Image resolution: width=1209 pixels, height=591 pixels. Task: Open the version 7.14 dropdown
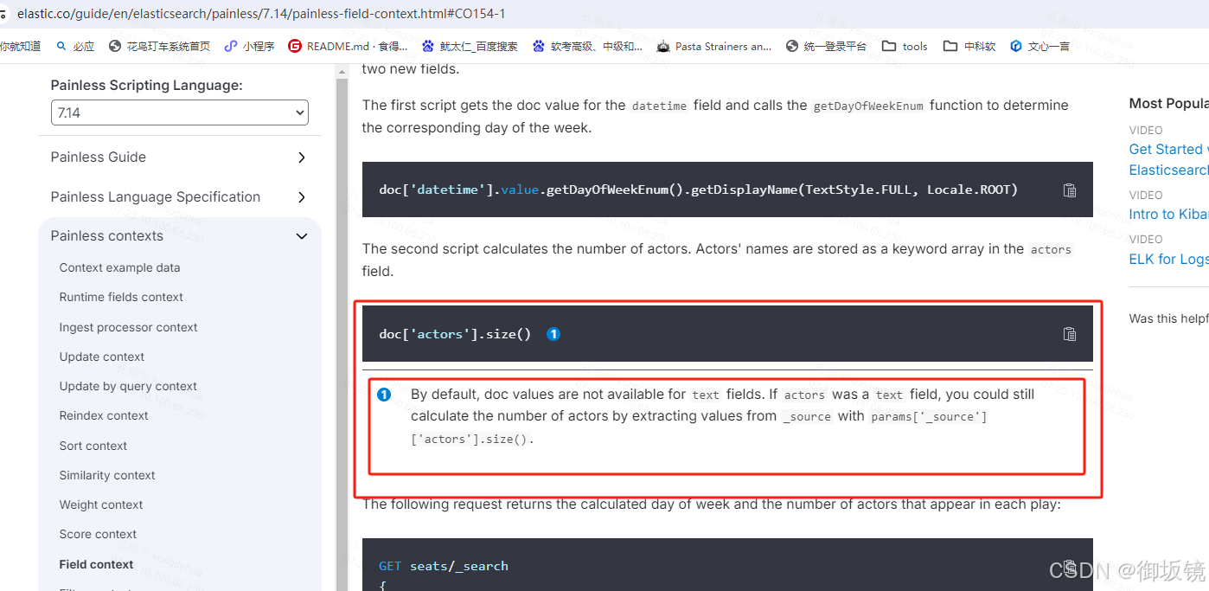pyautogui.click(x=180, y=112)
